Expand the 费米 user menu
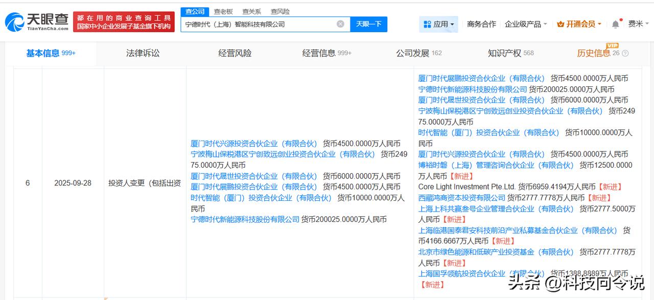654x300 pixels. [x=639, y=24]
